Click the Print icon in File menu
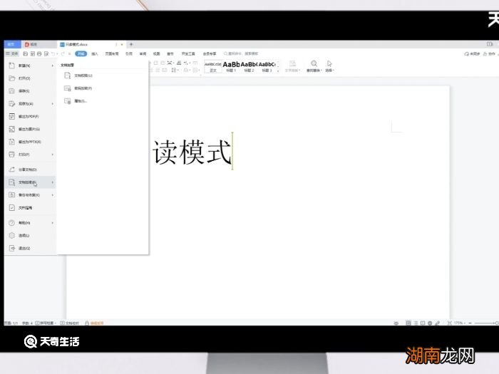Image resolution: width=499 pixels, height=374 pixels. (12, 155)
